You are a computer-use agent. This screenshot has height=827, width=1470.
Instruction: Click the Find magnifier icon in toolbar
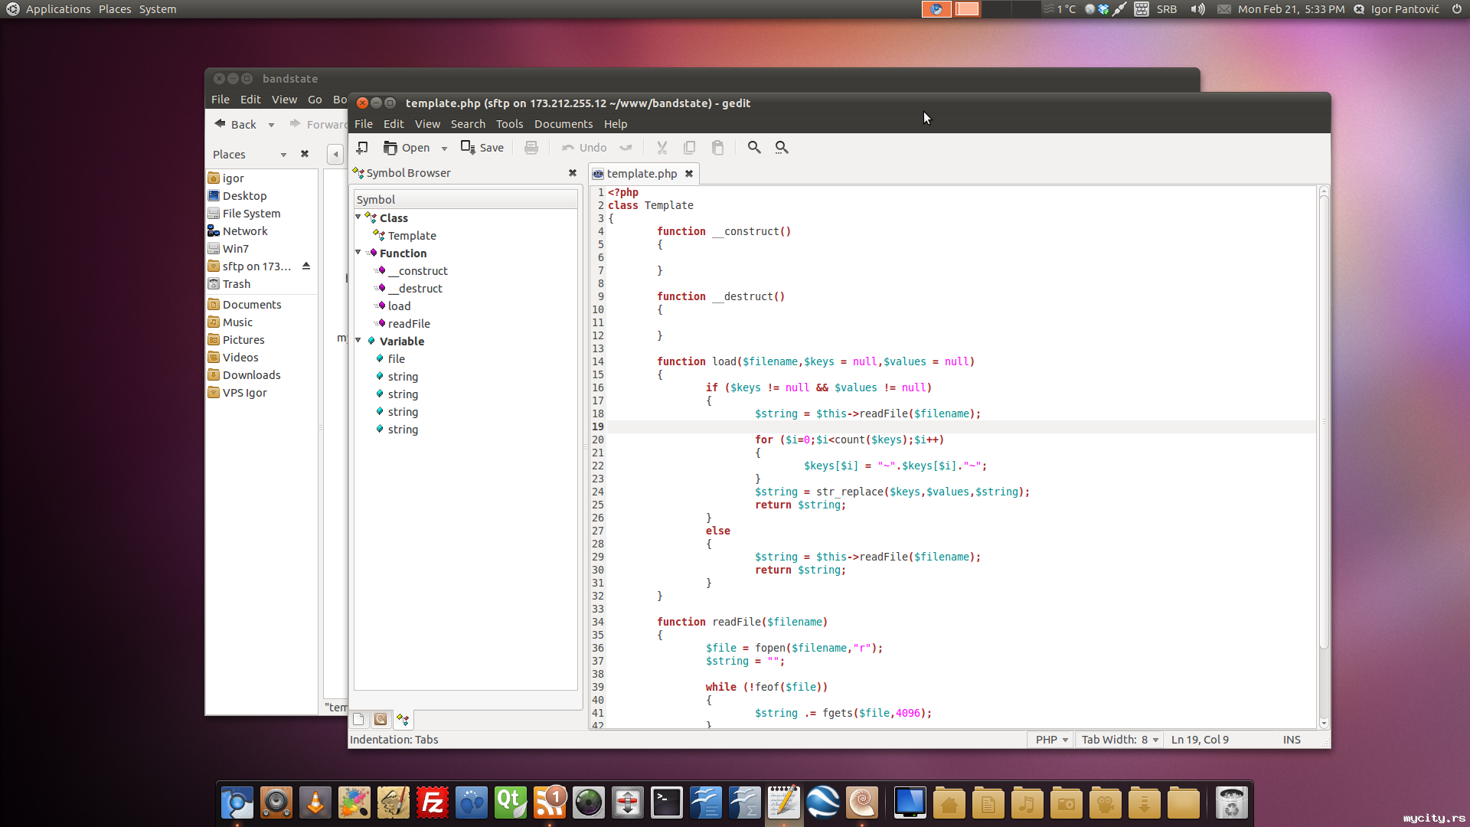[x=754, y=148]
